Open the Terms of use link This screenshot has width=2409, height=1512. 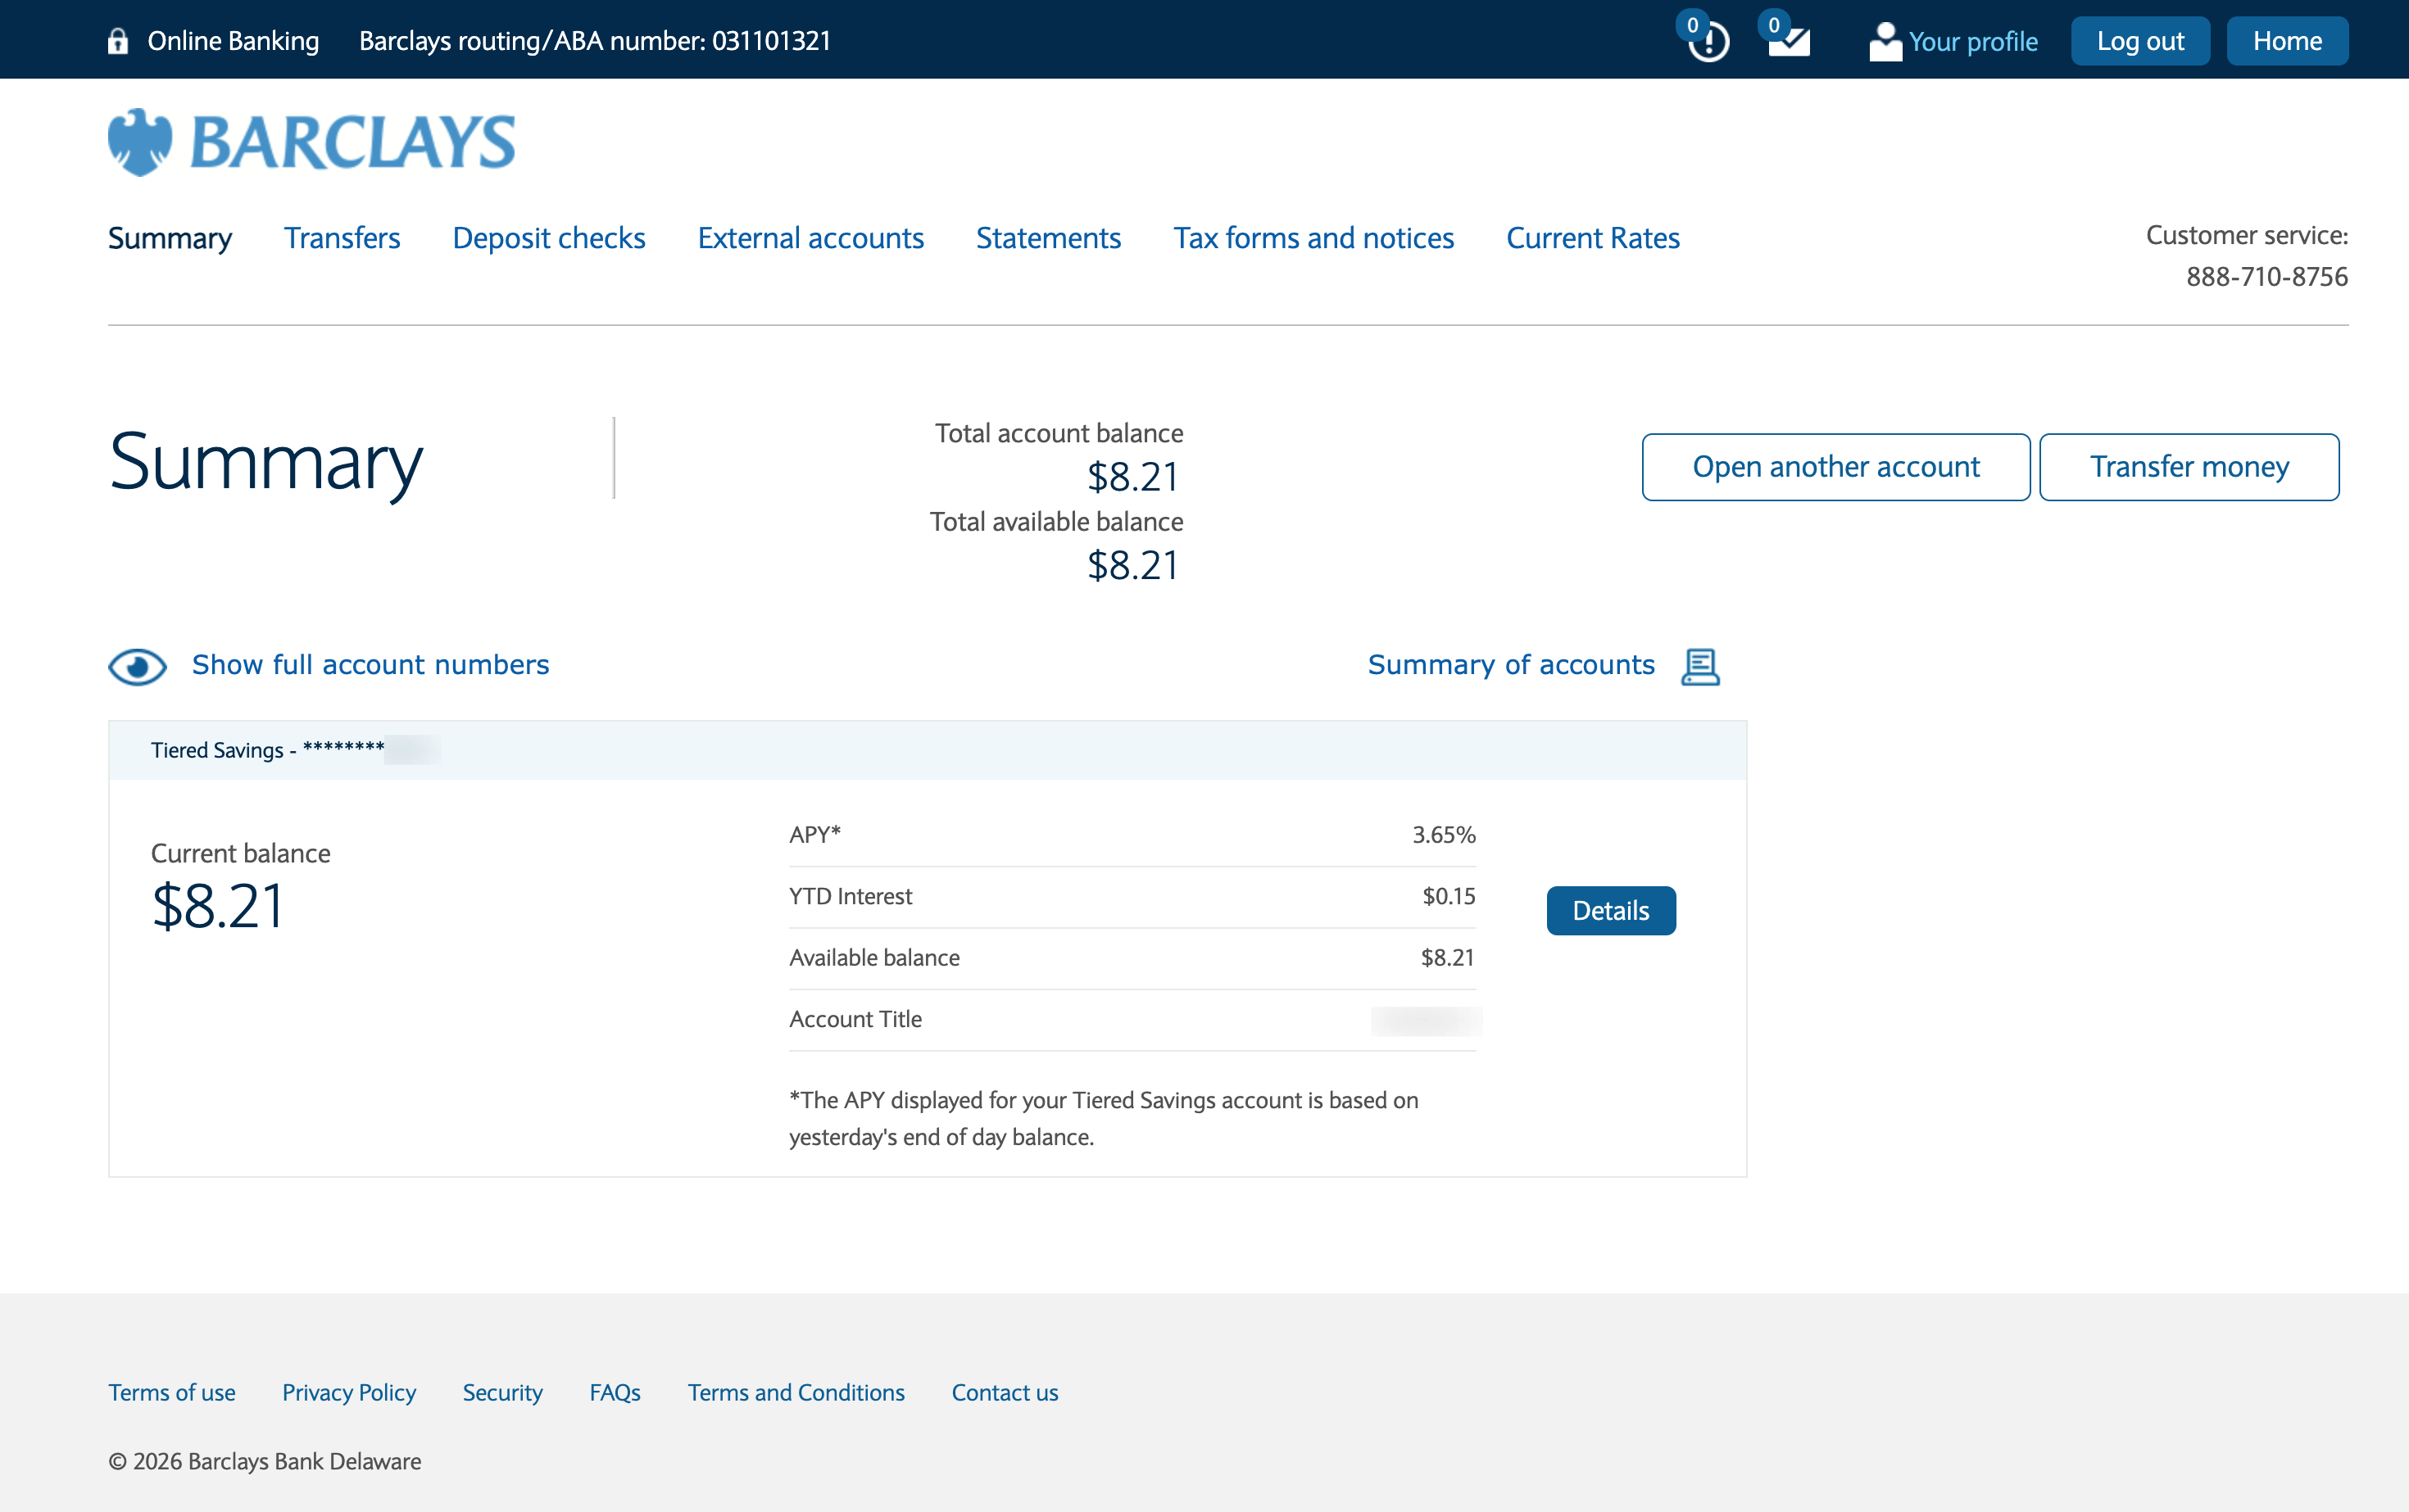(172, 1393)
